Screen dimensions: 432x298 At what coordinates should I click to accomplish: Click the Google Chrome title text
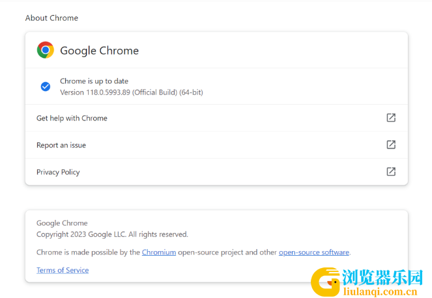100,51
